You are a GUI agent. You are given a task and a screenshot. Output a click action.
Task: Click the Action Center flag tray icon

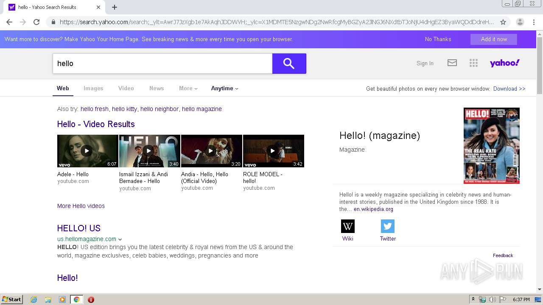(x=503, y=299)
